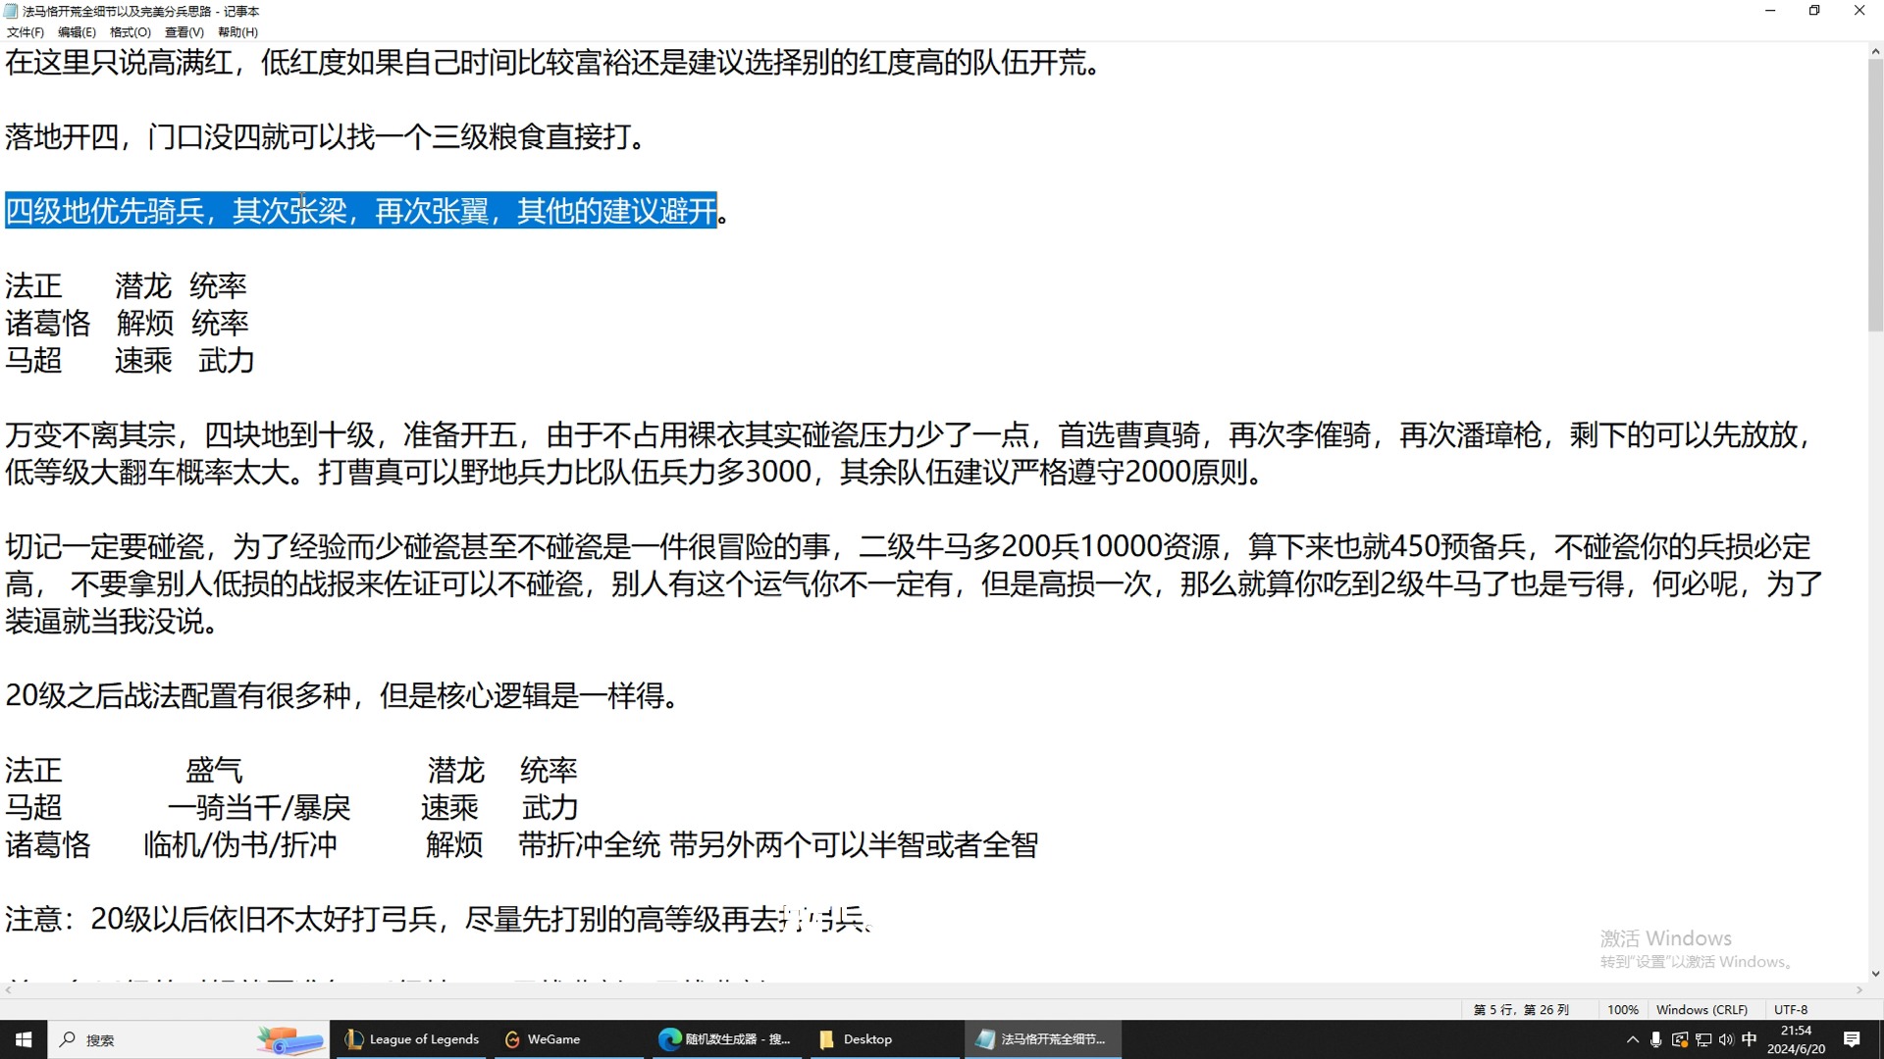
Task: Open the network status tray icon
Action: tap(1703, 1039)
